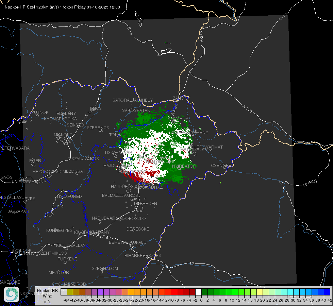Screen dimensions: 333x306
Task: Click the DERECSKE city label
Action: [x=138, y=229]
